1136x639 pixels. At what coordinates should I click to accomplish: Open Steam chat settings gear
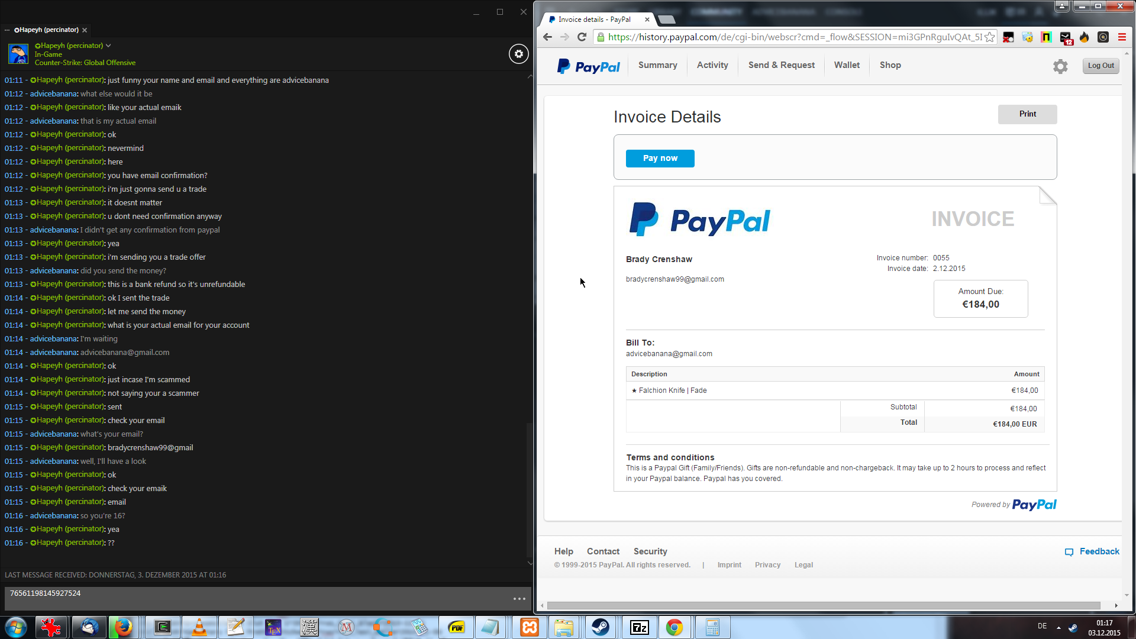click(x=518, y=54)
